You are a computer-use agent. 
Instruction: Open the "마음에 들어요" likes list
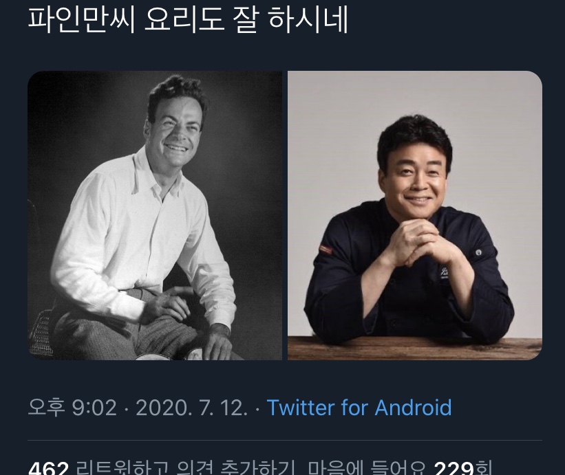(367, 468)
